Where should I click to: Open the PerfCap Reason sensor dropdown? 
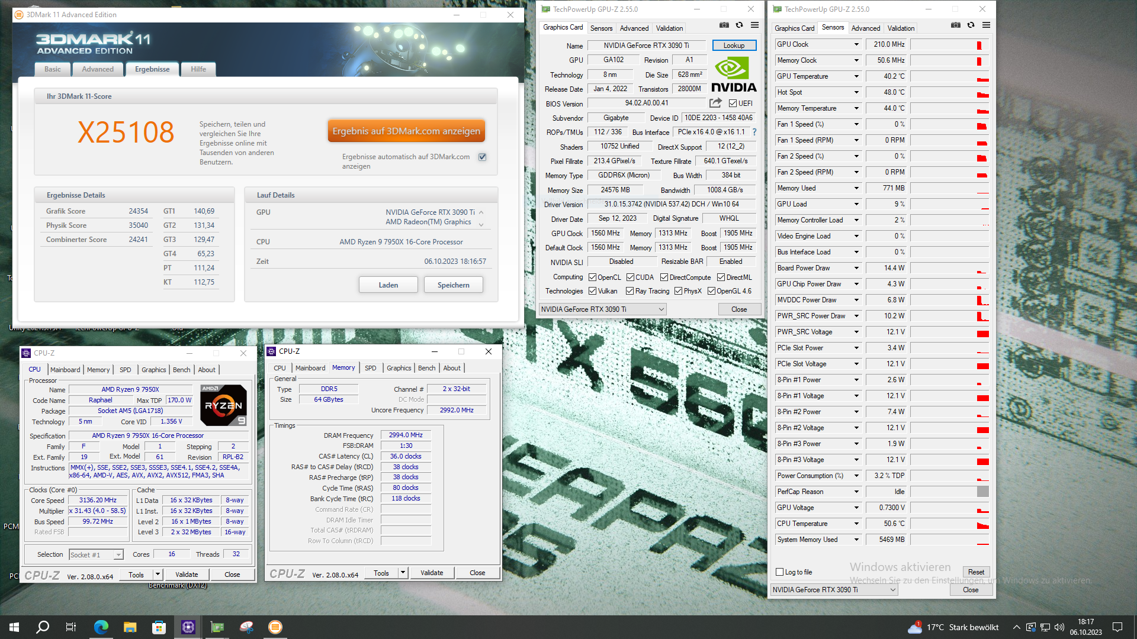(856, 492)
